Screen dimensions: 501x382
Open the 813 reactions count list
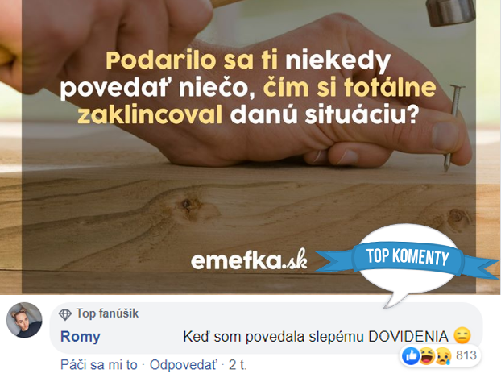[x=466, y=355]
